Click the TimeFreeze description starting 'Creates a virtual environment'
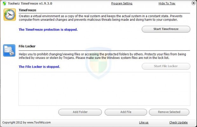This screenshot has height=127, width=197. coord(100,18)
